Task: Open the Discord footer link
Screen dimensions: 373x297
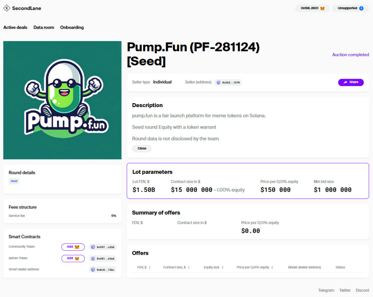Action: click(x=362, y=290)
